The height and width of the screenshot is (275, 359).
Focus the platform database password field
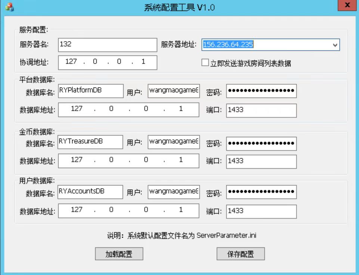tap(261, 91)
